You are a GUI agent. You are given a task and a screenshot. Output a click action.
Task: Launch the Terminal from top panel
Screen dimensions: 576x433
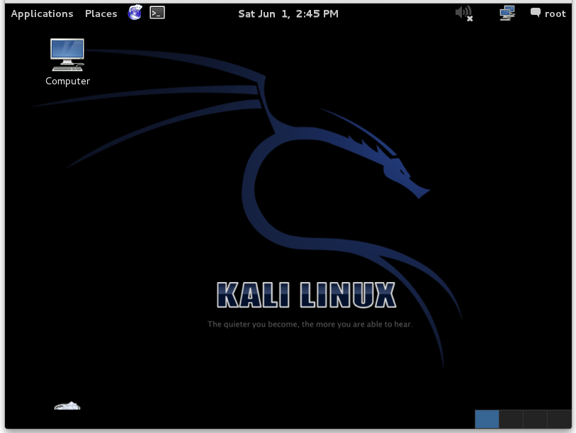(x=157, y=13)
